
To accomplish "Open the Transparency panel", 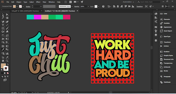I will tap(168, 63).
